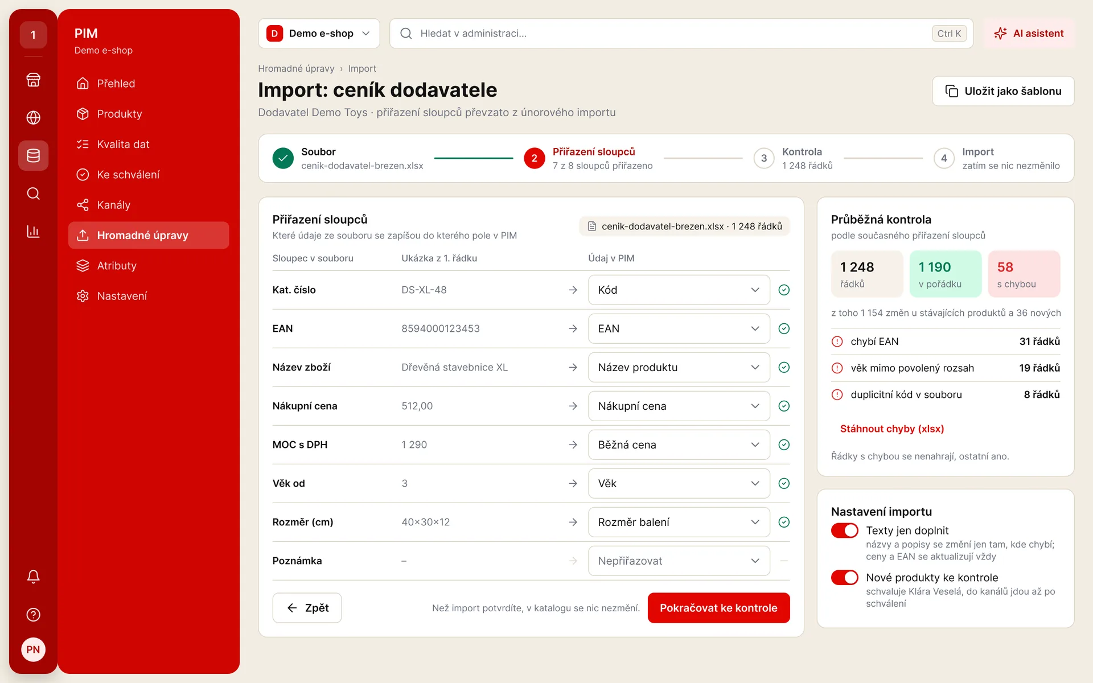Download errors via Stáhnout chyby (xlsx)
This screenshot has width=1093, height=683.
tap(892, 429)
